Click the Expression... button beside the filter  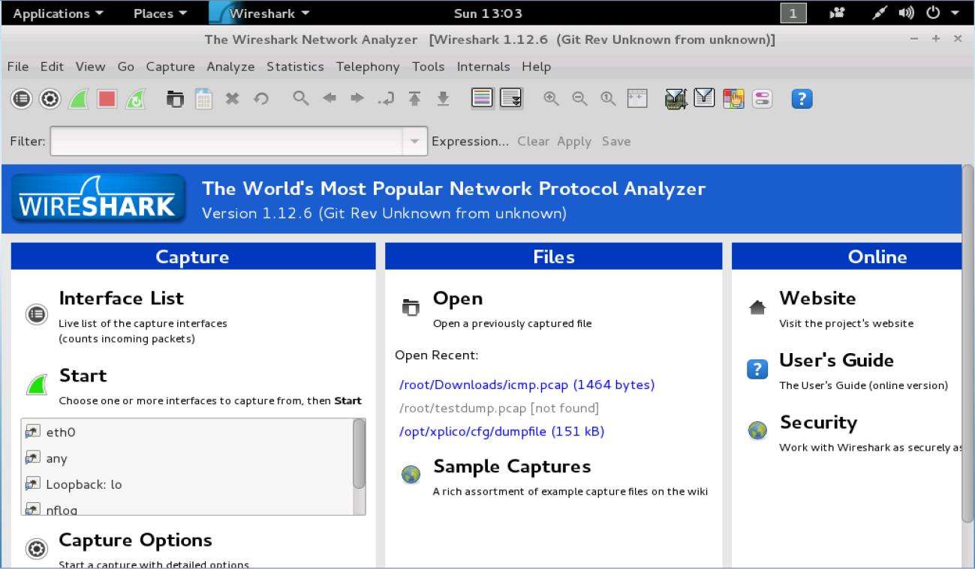[x=470, y=142]
